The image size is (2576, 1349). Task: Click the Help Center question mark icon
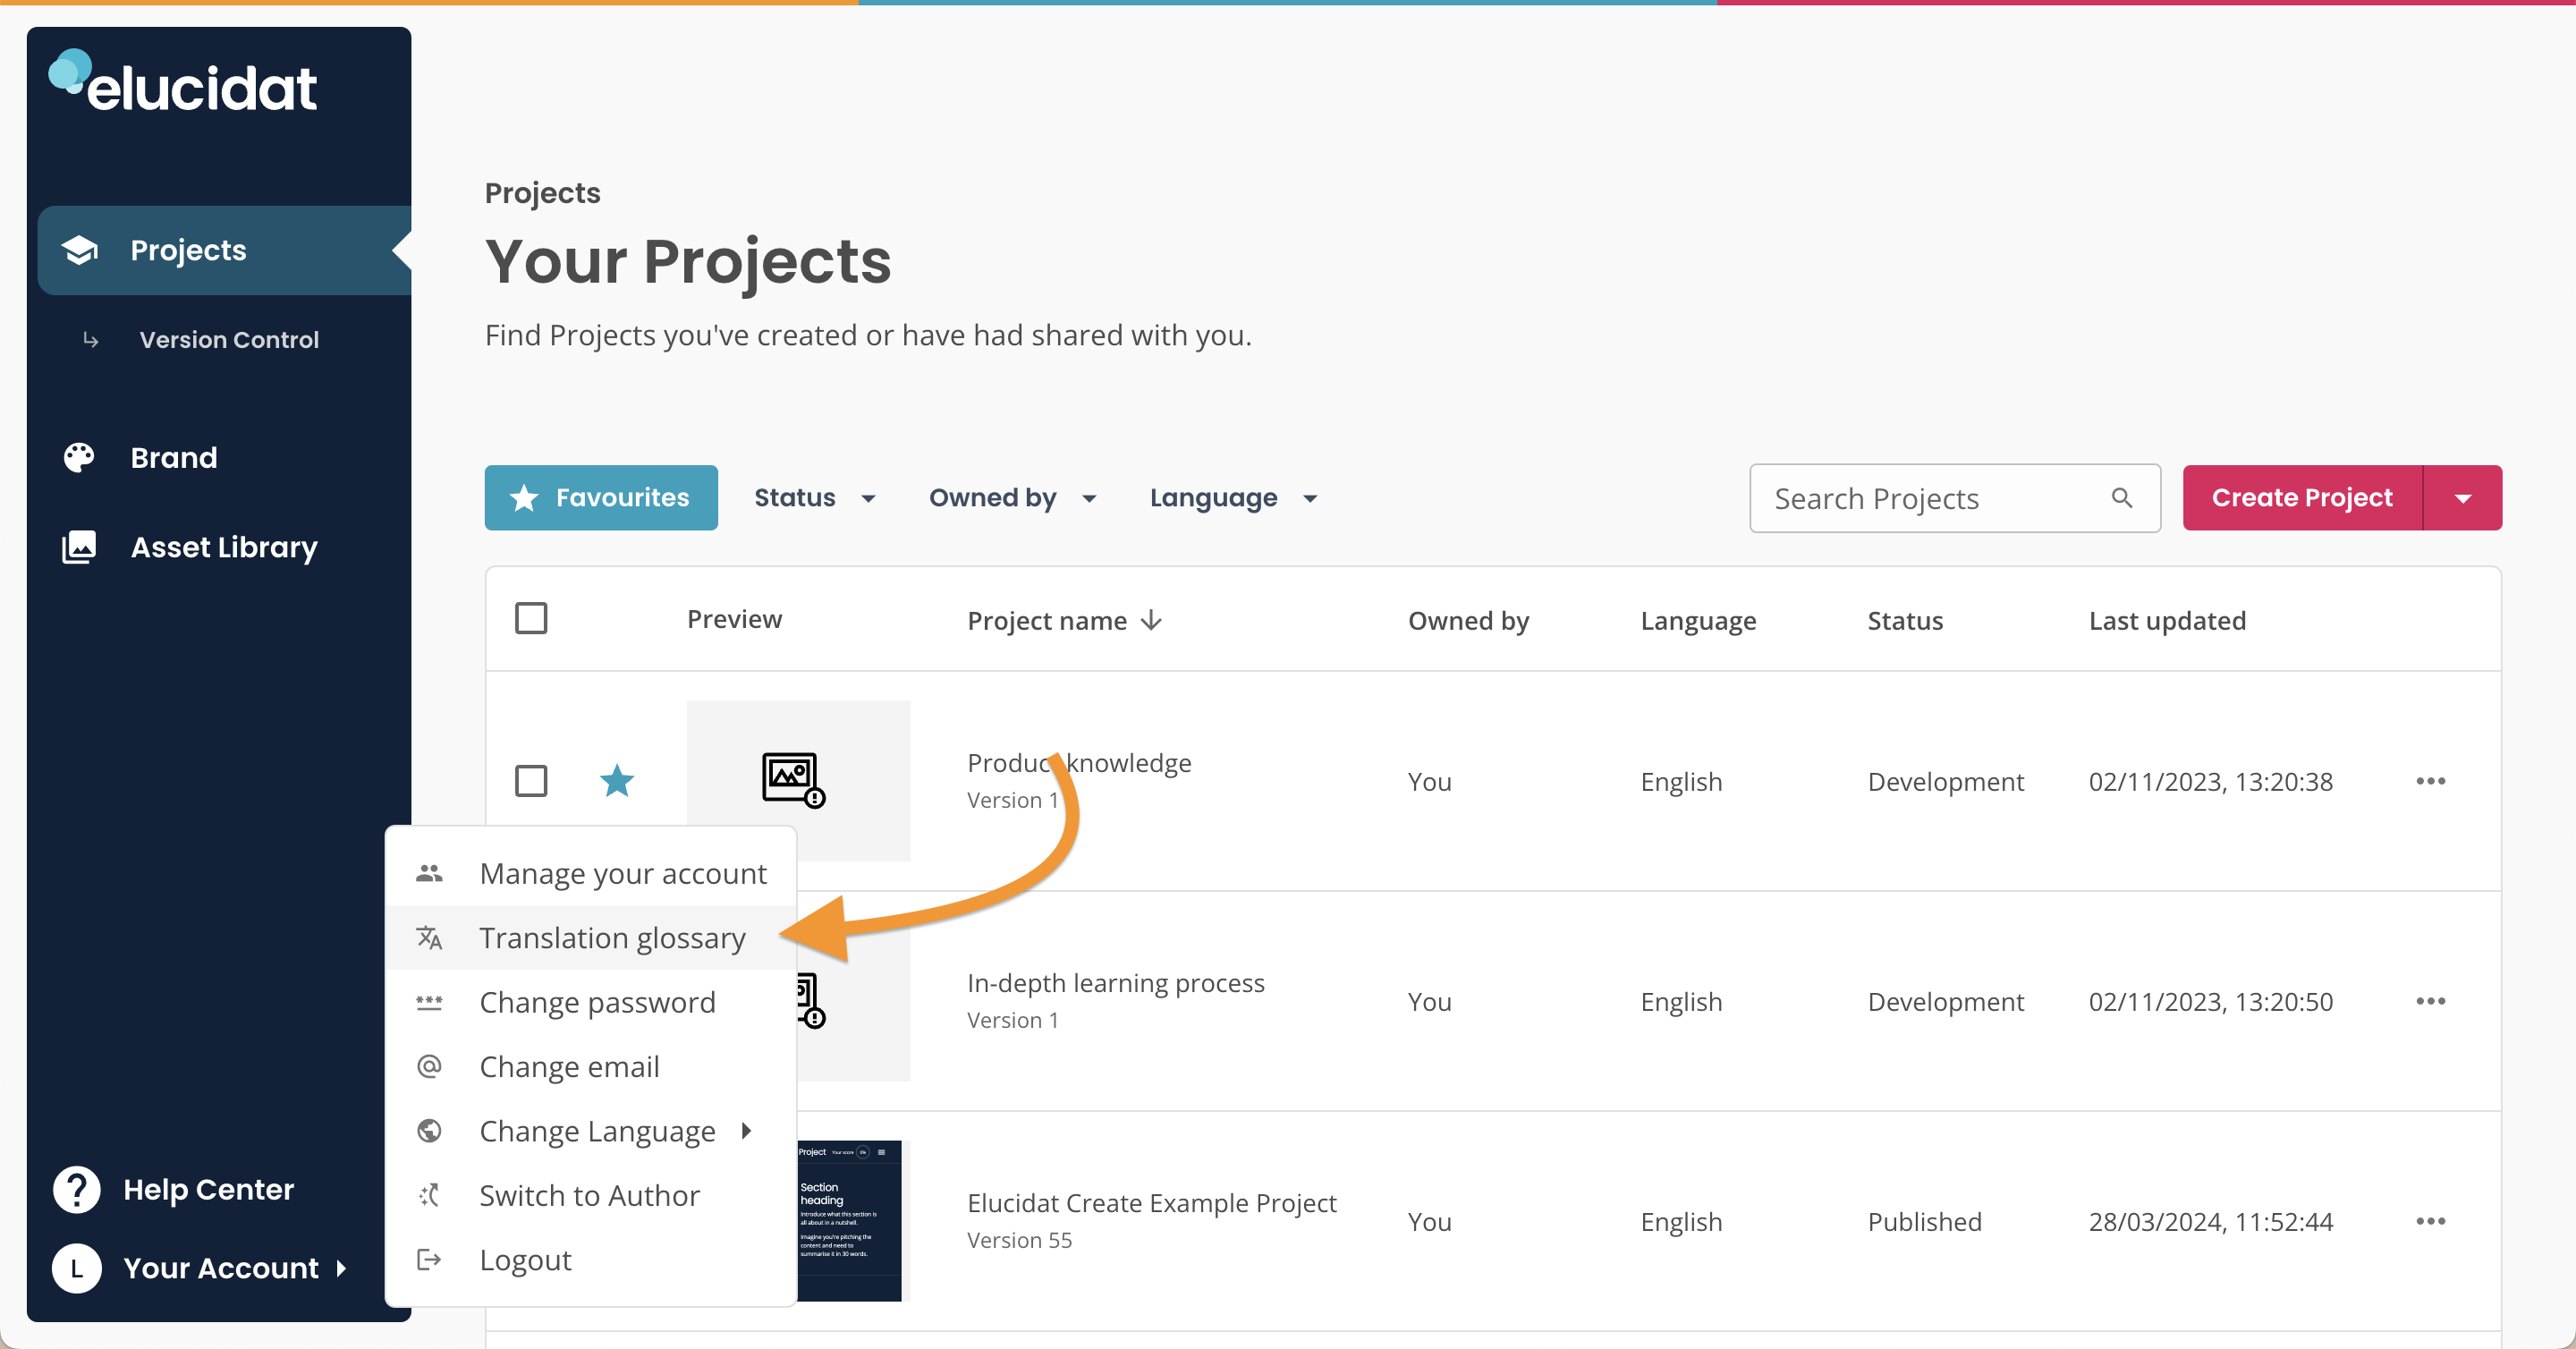pyautogui.click(x=77, y=1189)
